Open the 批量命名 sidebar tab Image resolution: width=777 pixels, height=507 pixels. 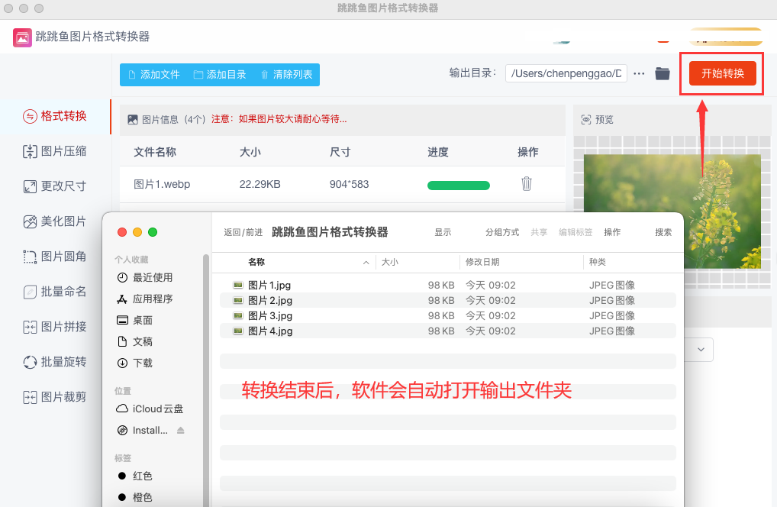55,292
